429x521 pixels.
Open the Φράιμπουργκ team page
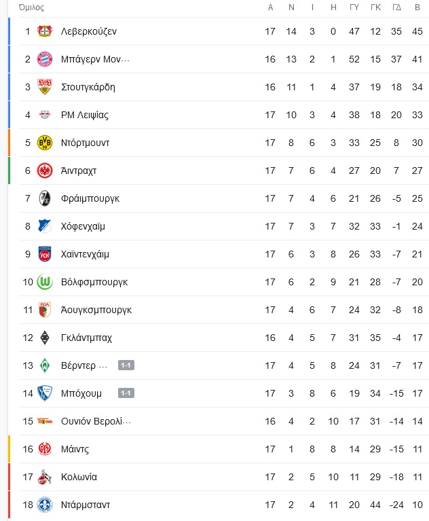pos(90,199)
